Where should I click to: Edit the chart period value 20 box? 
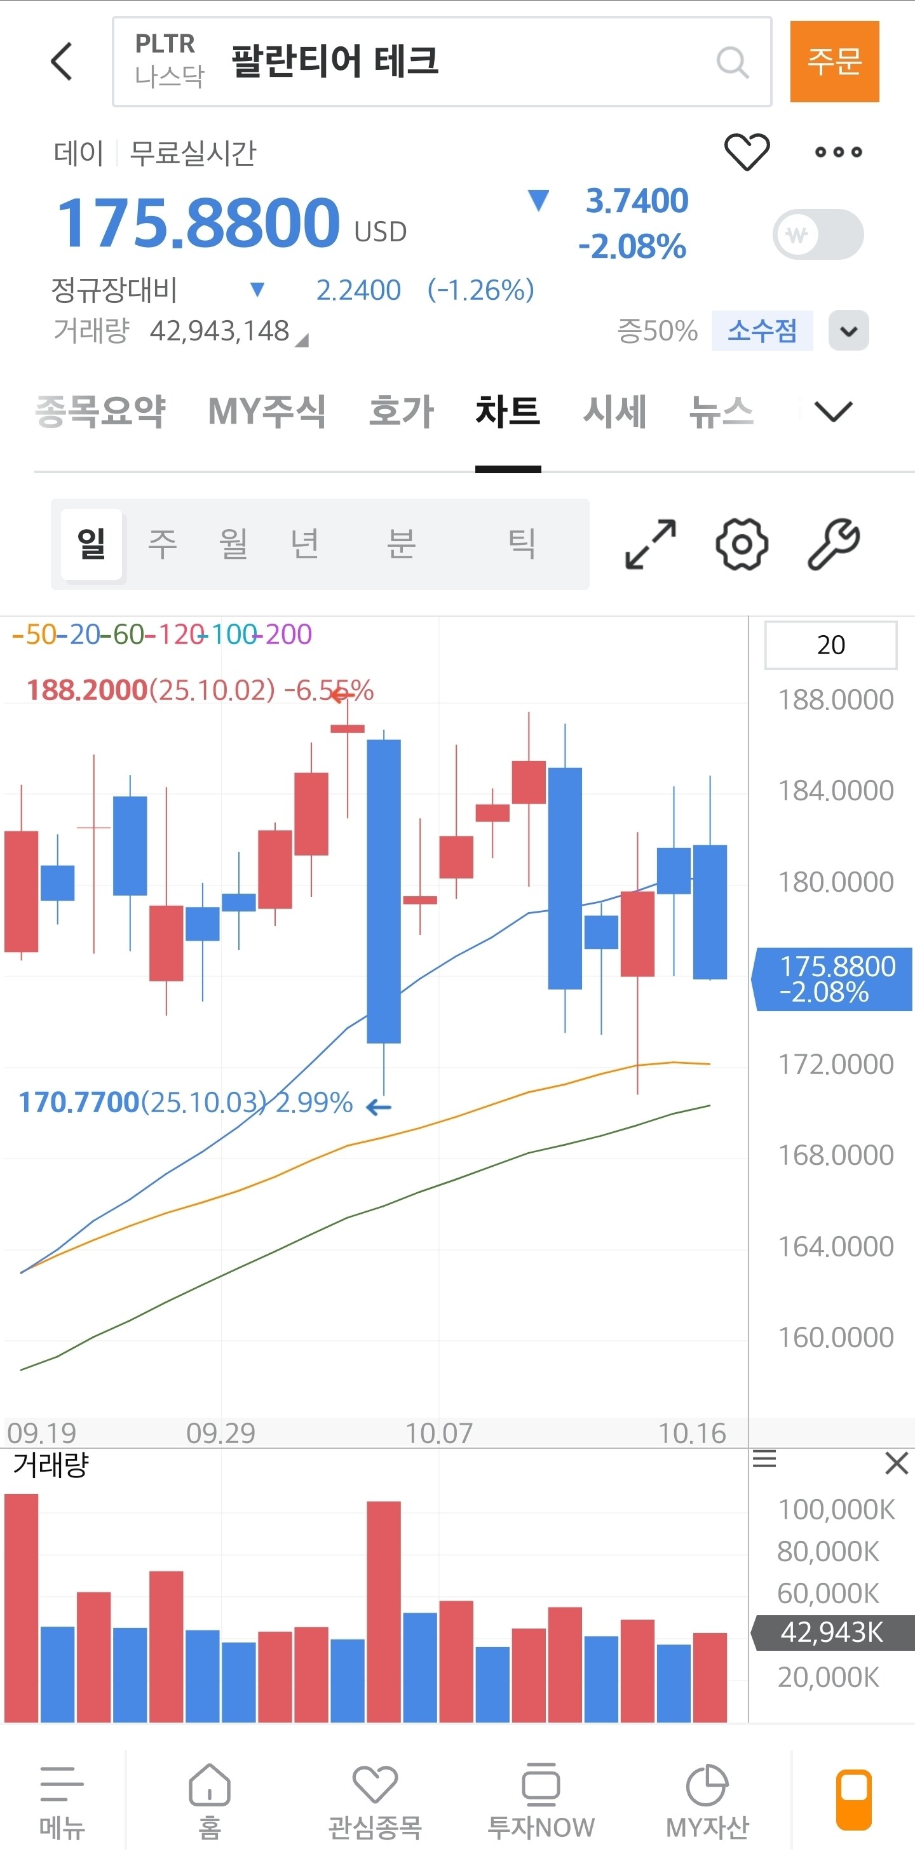(x=830, y=645)
